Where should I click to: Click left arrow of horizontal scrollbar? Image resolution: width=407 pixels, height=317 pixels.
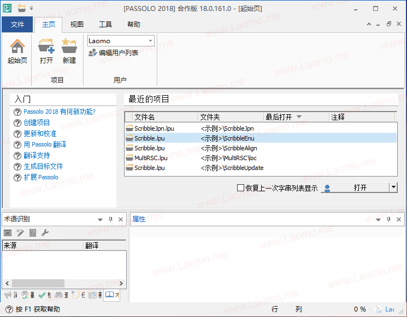point(7,283)
